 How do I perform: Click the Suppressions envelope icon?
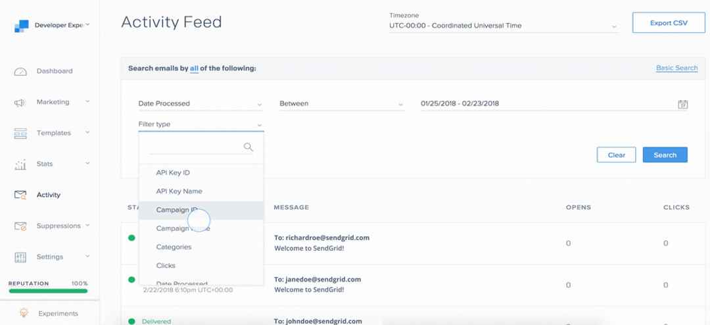click(x=20, y=226)
